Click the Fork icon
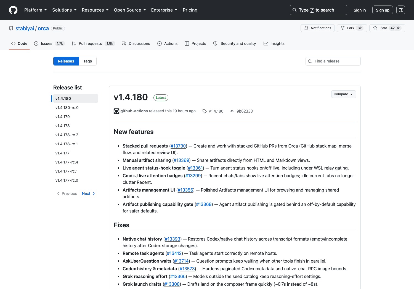This screenshot has width=414, height=289. pos(343,28)
